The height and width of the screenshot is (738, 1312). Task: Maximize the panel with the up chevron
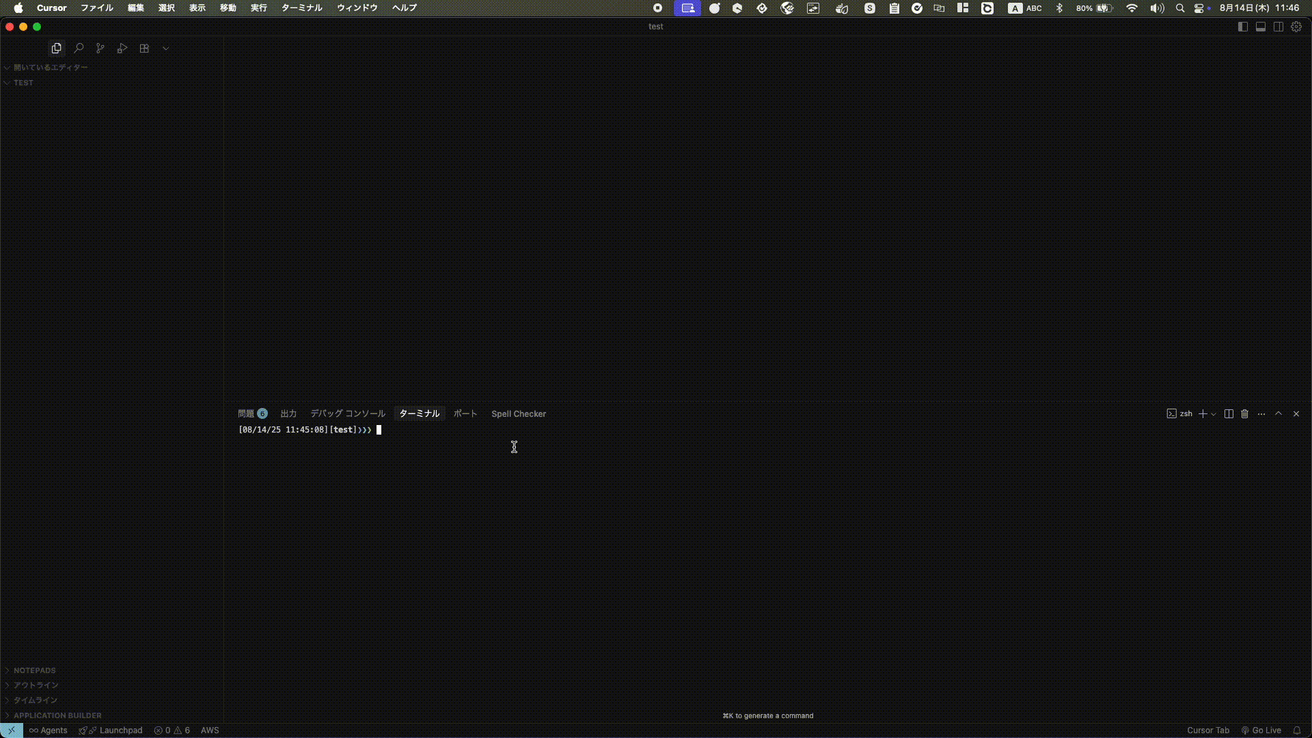pos(1279,414)
